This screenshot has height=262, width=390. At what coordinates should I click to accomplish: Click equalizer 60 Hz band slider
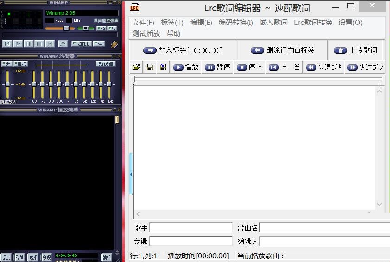point(34,84)
